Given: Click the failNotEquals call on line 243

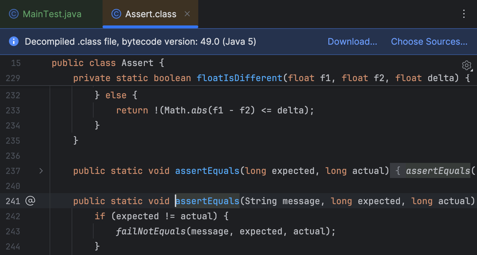Looking at the screenshot, I should click(151, 231).
